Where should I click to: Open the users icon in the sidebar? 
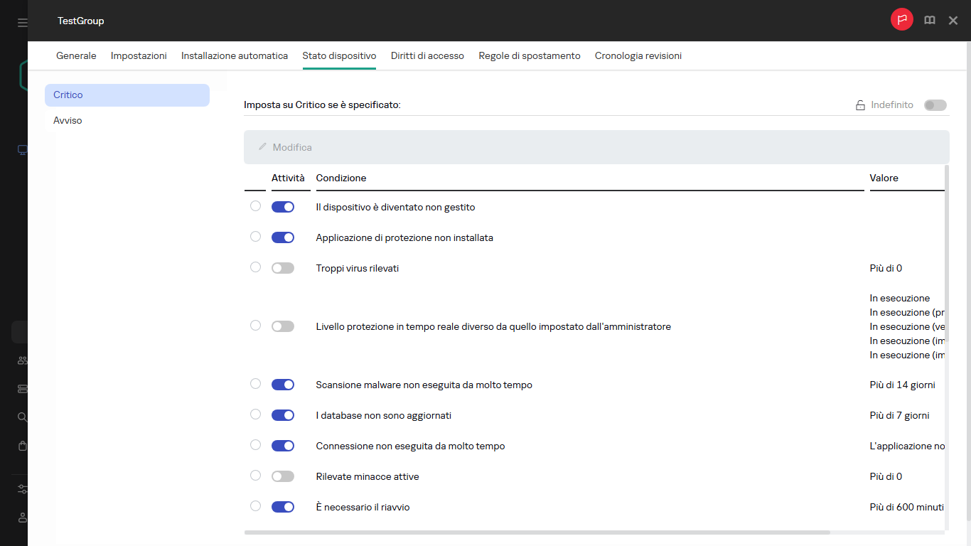[x=21, y=360]
